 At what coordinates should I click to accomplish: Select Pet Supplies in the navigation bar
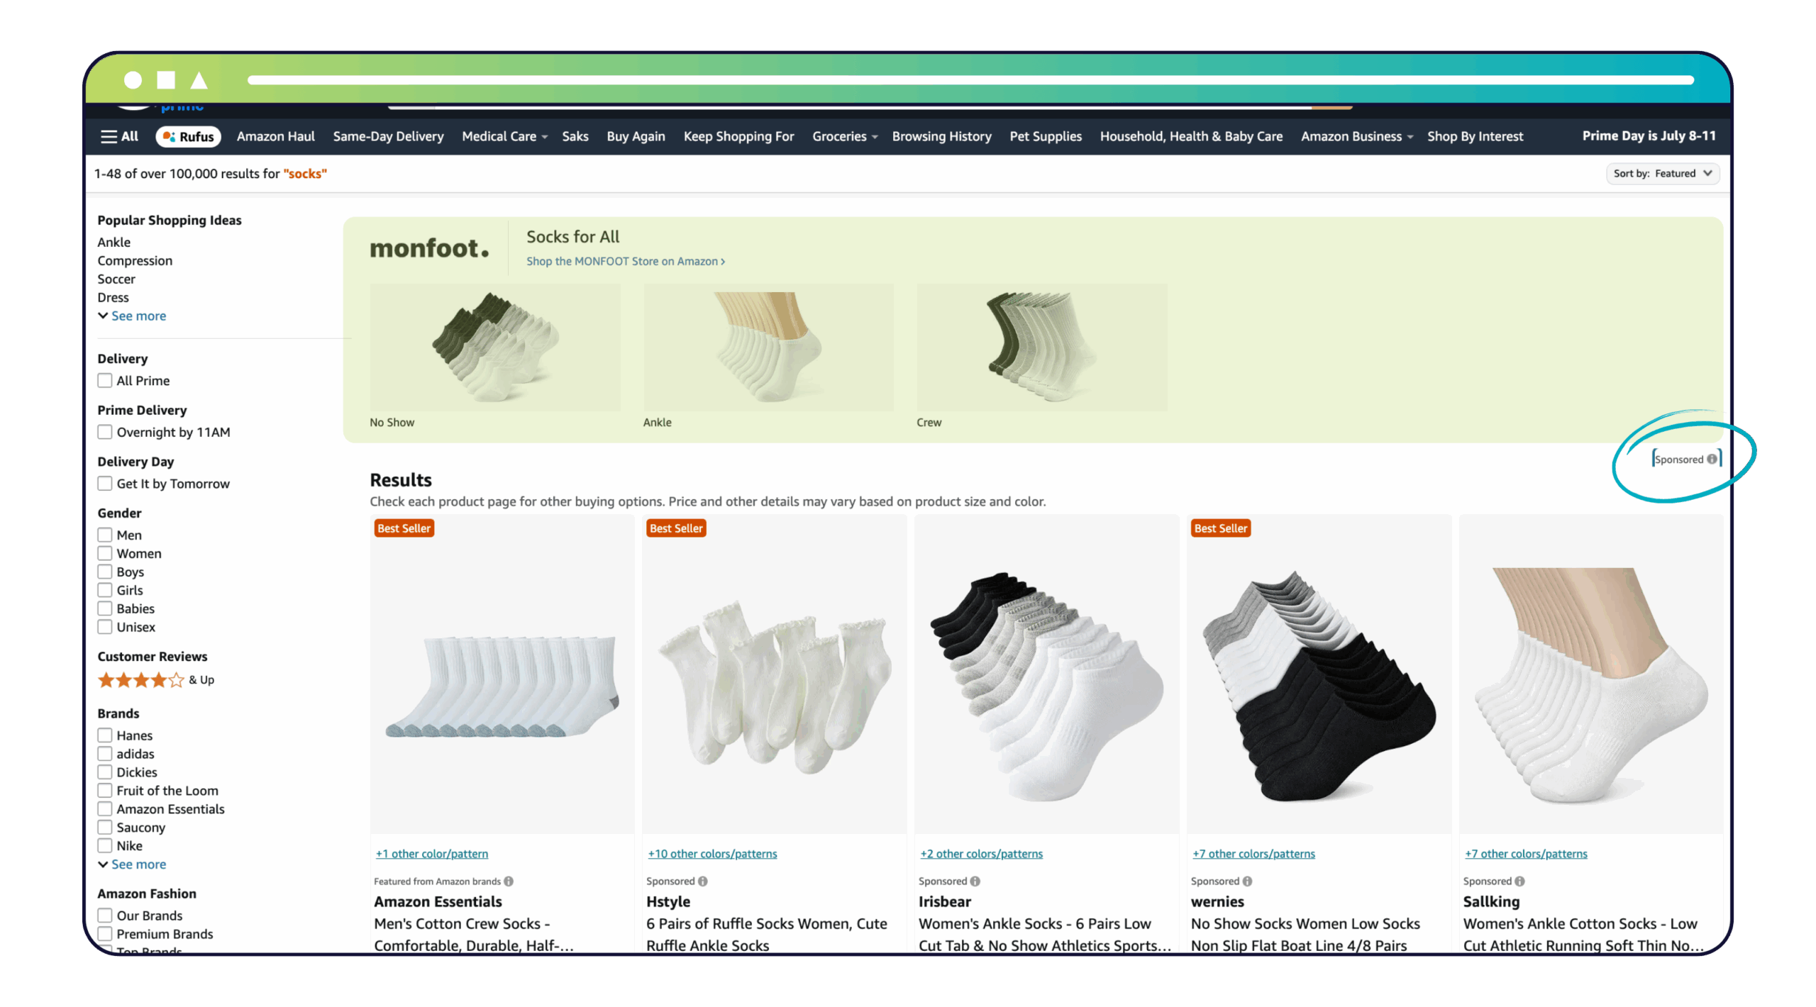pyautogui.click(x=1046, y=136)
